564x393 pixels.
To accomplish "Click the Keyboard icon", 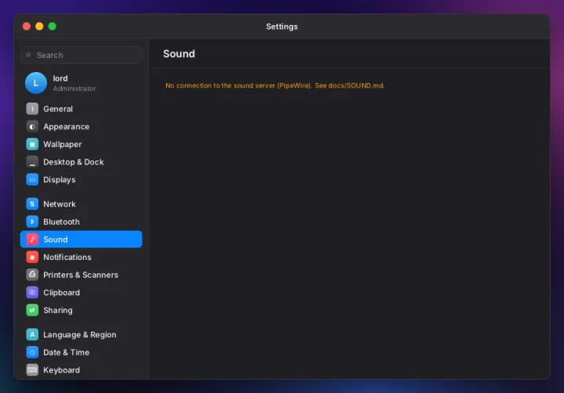I will pos(32,370).
